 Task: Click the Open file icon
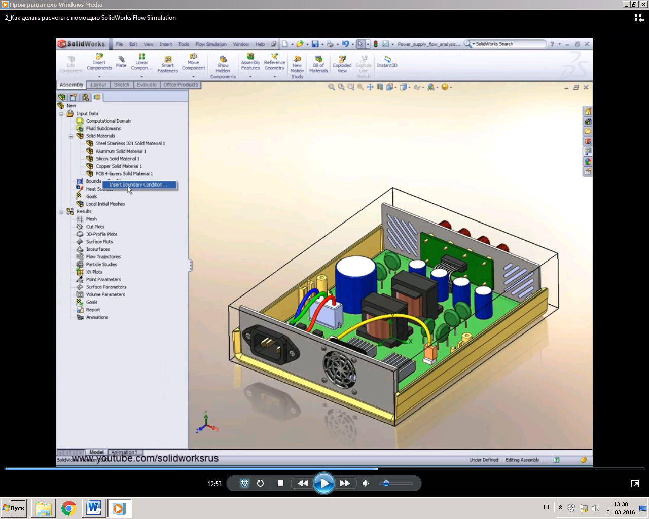click(x=300, y=44)
